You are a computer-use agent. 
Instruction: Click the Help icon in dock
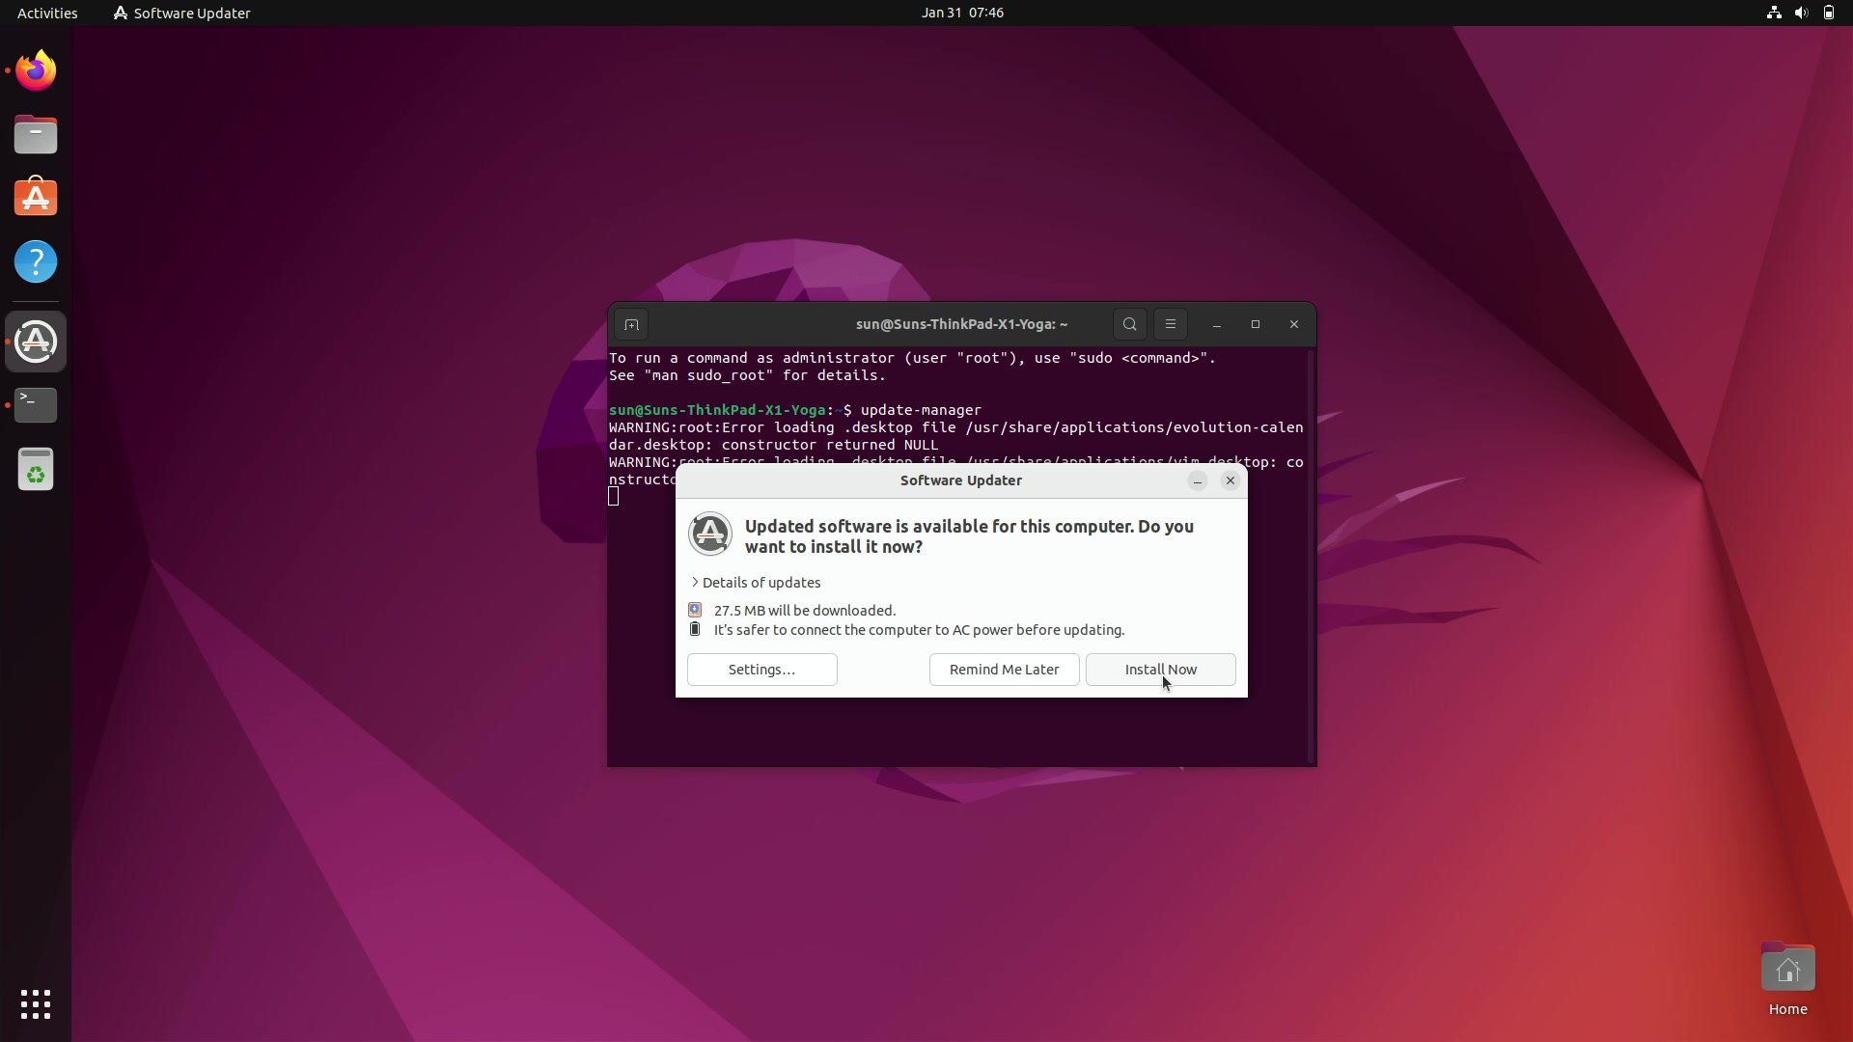(36, 262)
